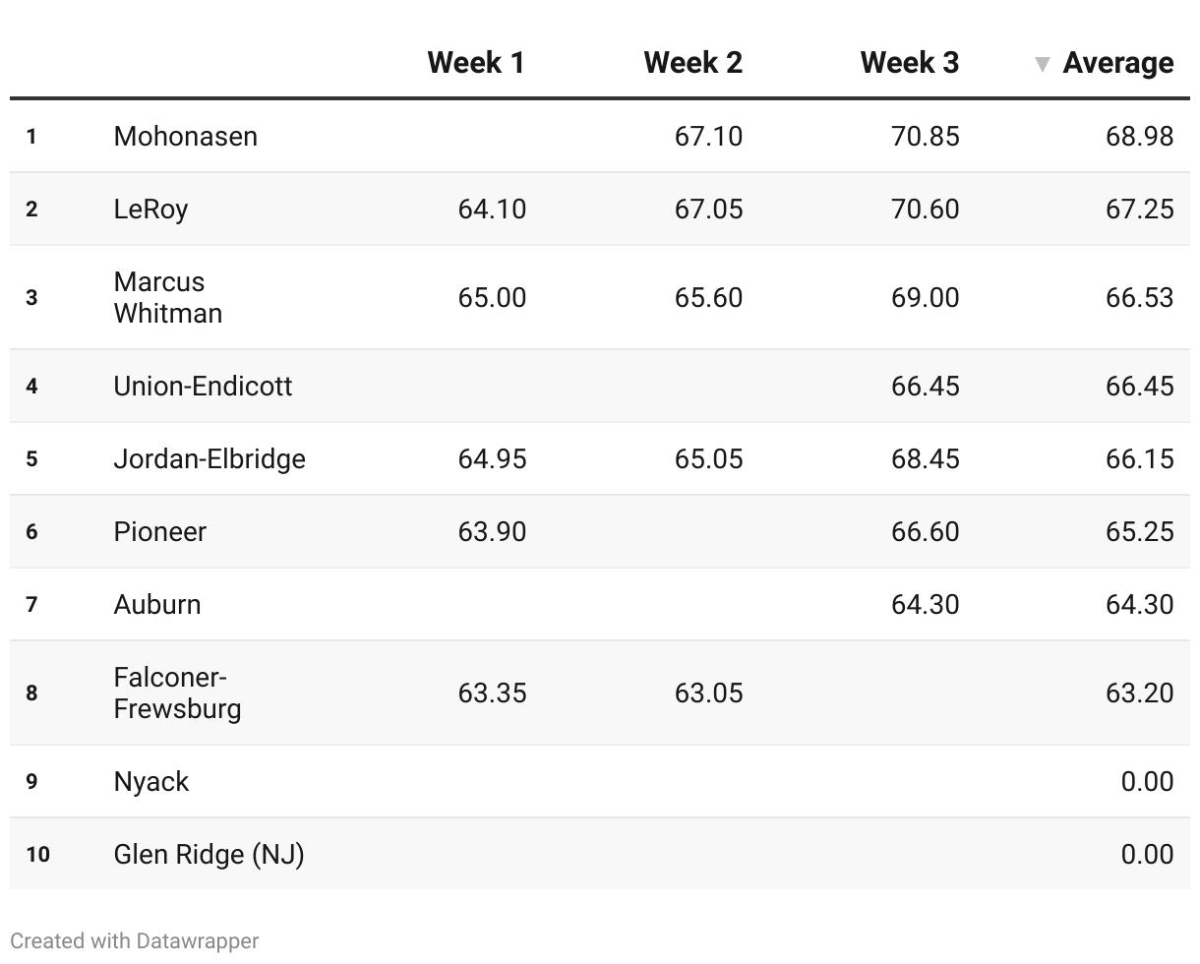
Task: Sort table by Week 3 header
Action: tap(909, 63)
